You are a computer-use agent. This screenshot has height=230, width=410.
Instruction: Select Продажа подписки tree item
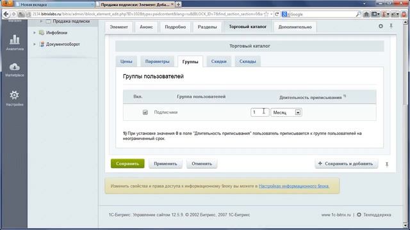[x=71, y=21]
